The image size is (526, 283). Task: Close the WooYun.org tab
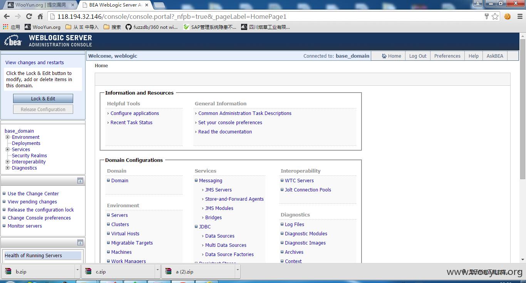click(73, 5)
